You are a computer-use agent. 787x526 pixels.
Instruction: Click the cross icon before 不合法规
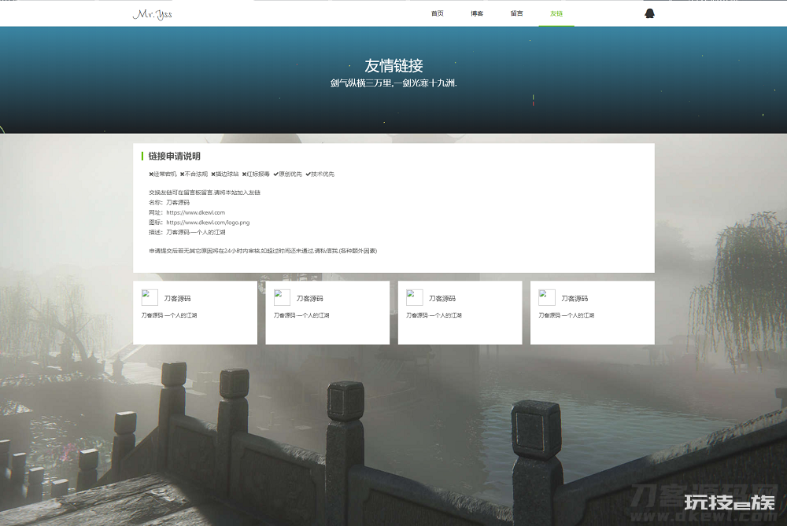point(183,175)
